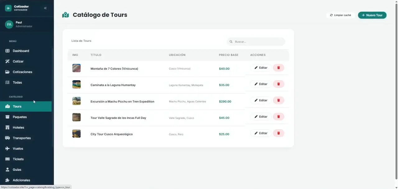The width and height of the screenshot is (398, 189).
Task: Delete the Caminata a la Laguna Humantay tour
Action: pos(279,84)
